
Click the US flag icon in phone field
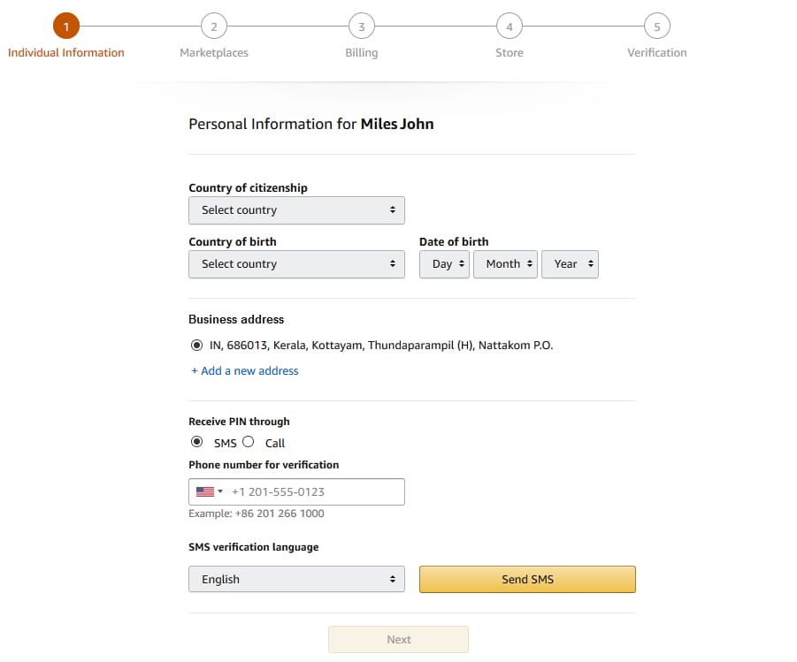coord(204,491)
